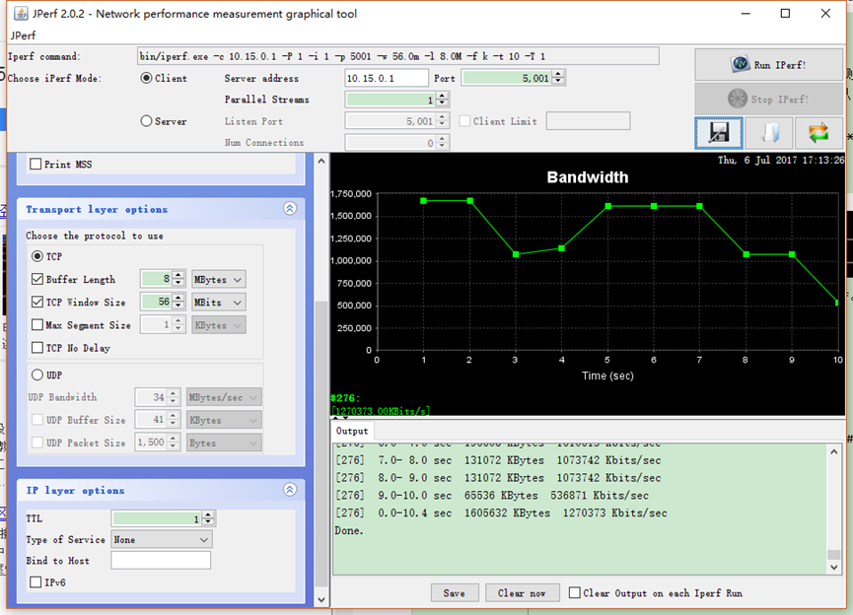Image resolution: width=853 pixels, height=615 pixels.
Task: Open the UDP Bandwidth MBytes/sec dropdown
Action: 224,397
